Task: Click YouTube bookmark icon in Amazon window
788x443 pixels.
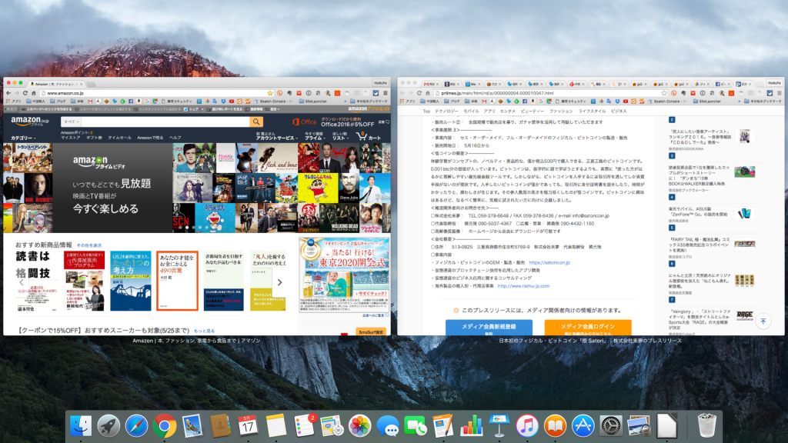Action: (x=232, y=101)
